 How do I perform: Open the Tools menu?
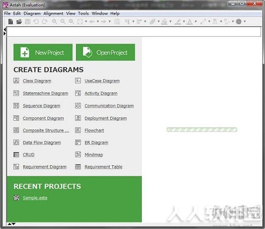pos(83,14)
